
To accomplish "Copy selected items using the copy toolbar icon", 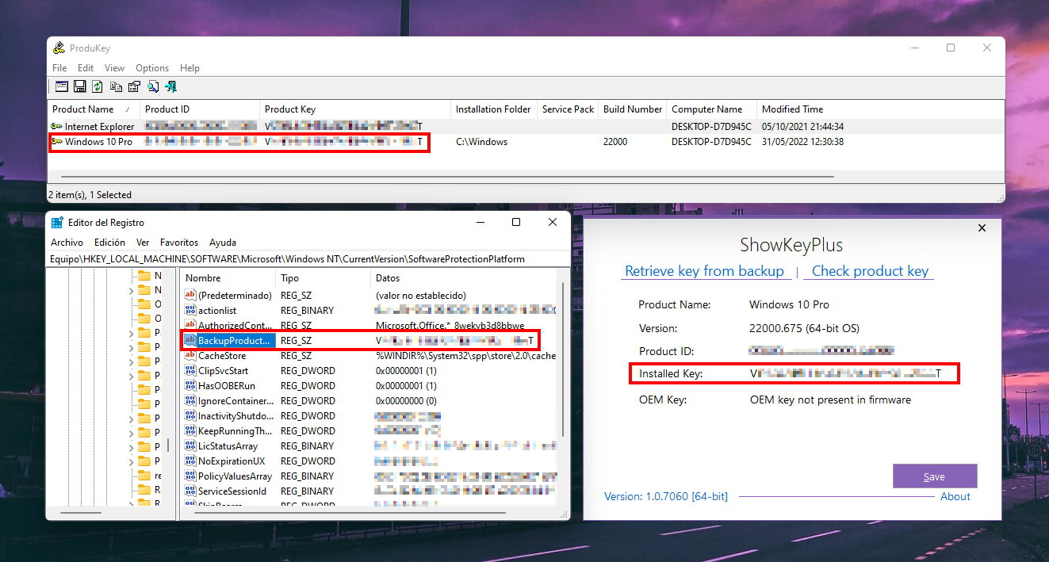I will click(116, 86).
